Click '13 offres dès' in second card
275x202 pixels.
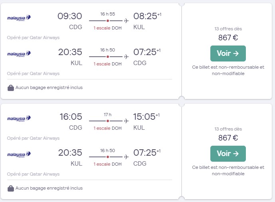[x=228, y=129]
